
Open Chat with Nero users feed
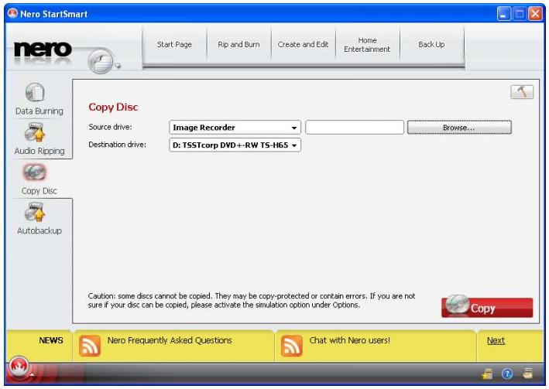click(x=349, y=340)
